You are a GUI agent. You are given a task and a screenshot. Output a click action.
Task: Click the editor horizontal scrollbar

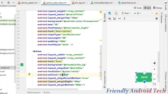(x=52, y=89)
